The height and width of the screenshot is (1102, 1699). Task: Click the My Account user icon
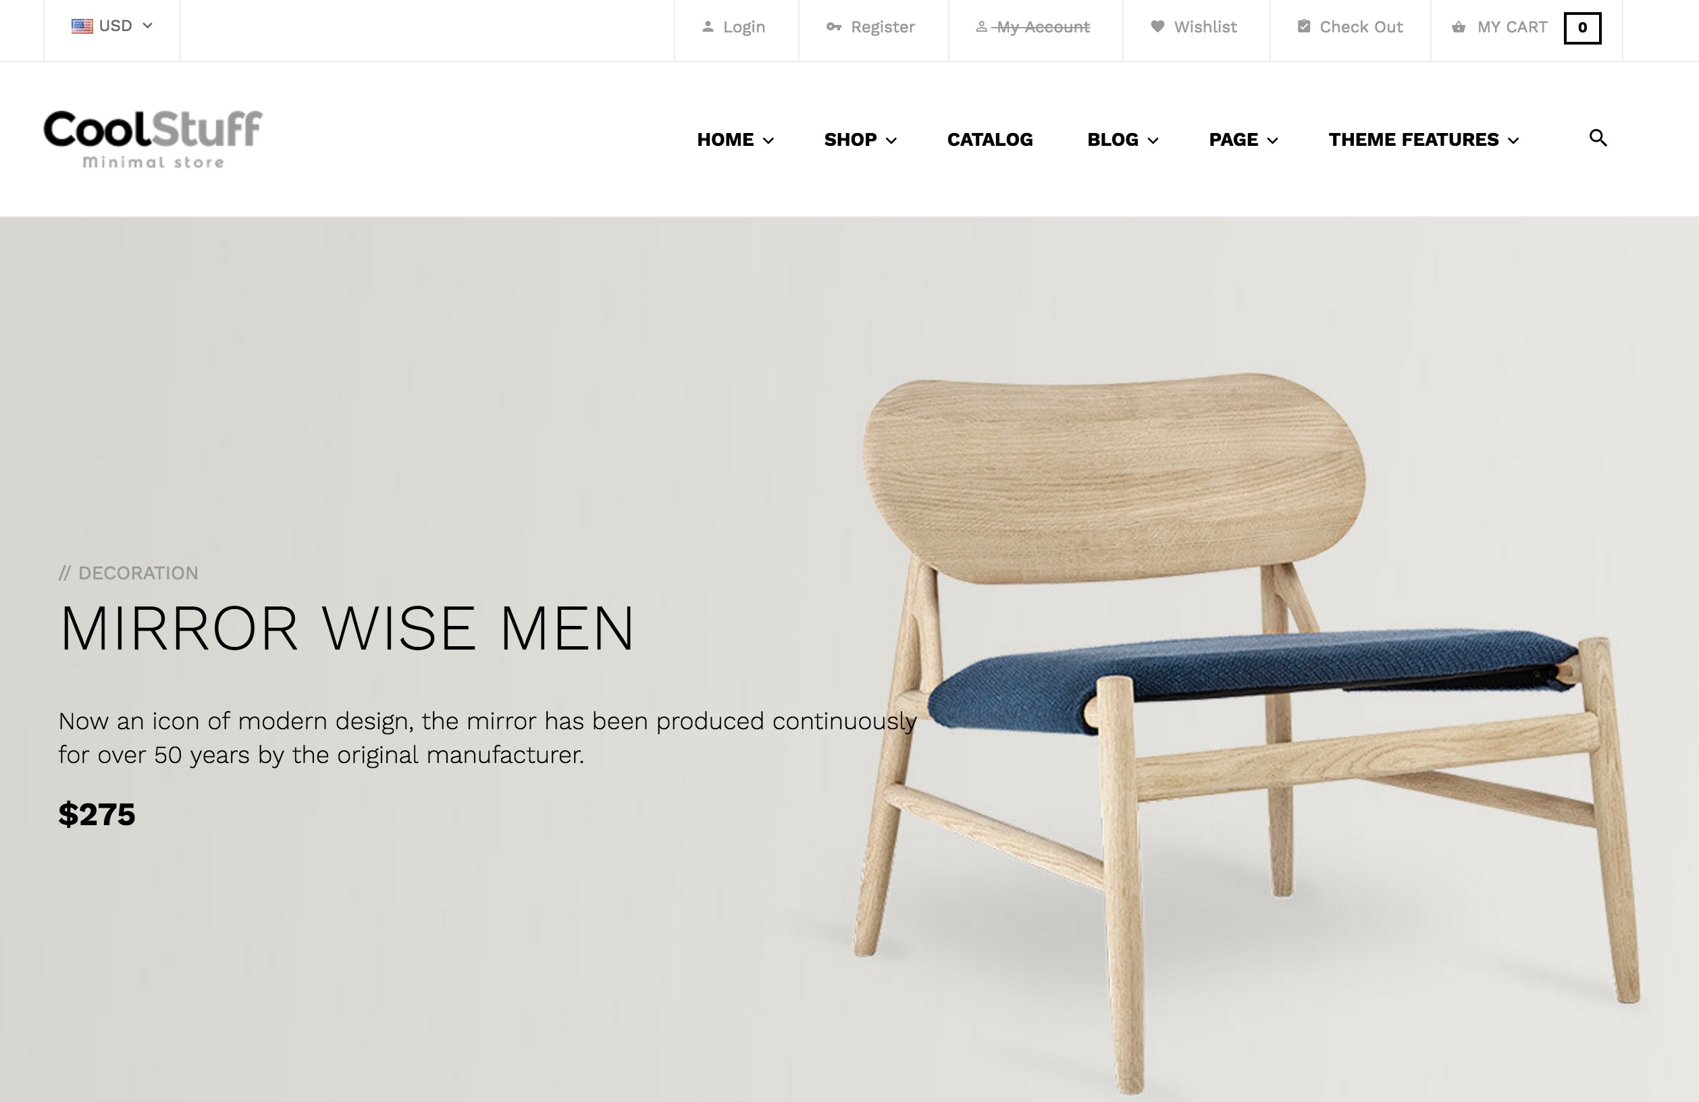click(x=982, y=26)
